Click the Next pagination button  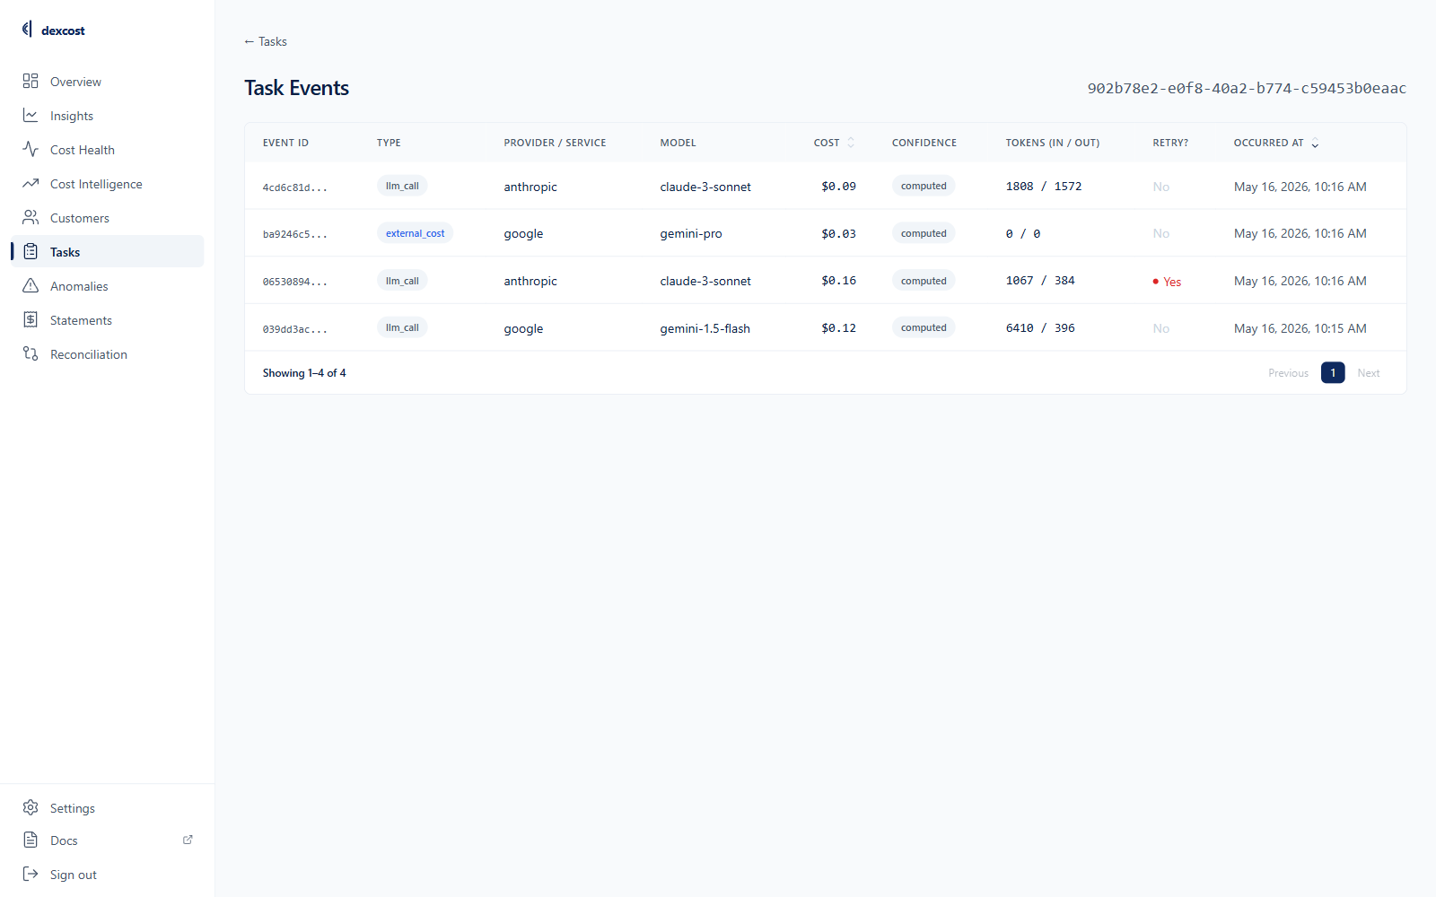1369,373
